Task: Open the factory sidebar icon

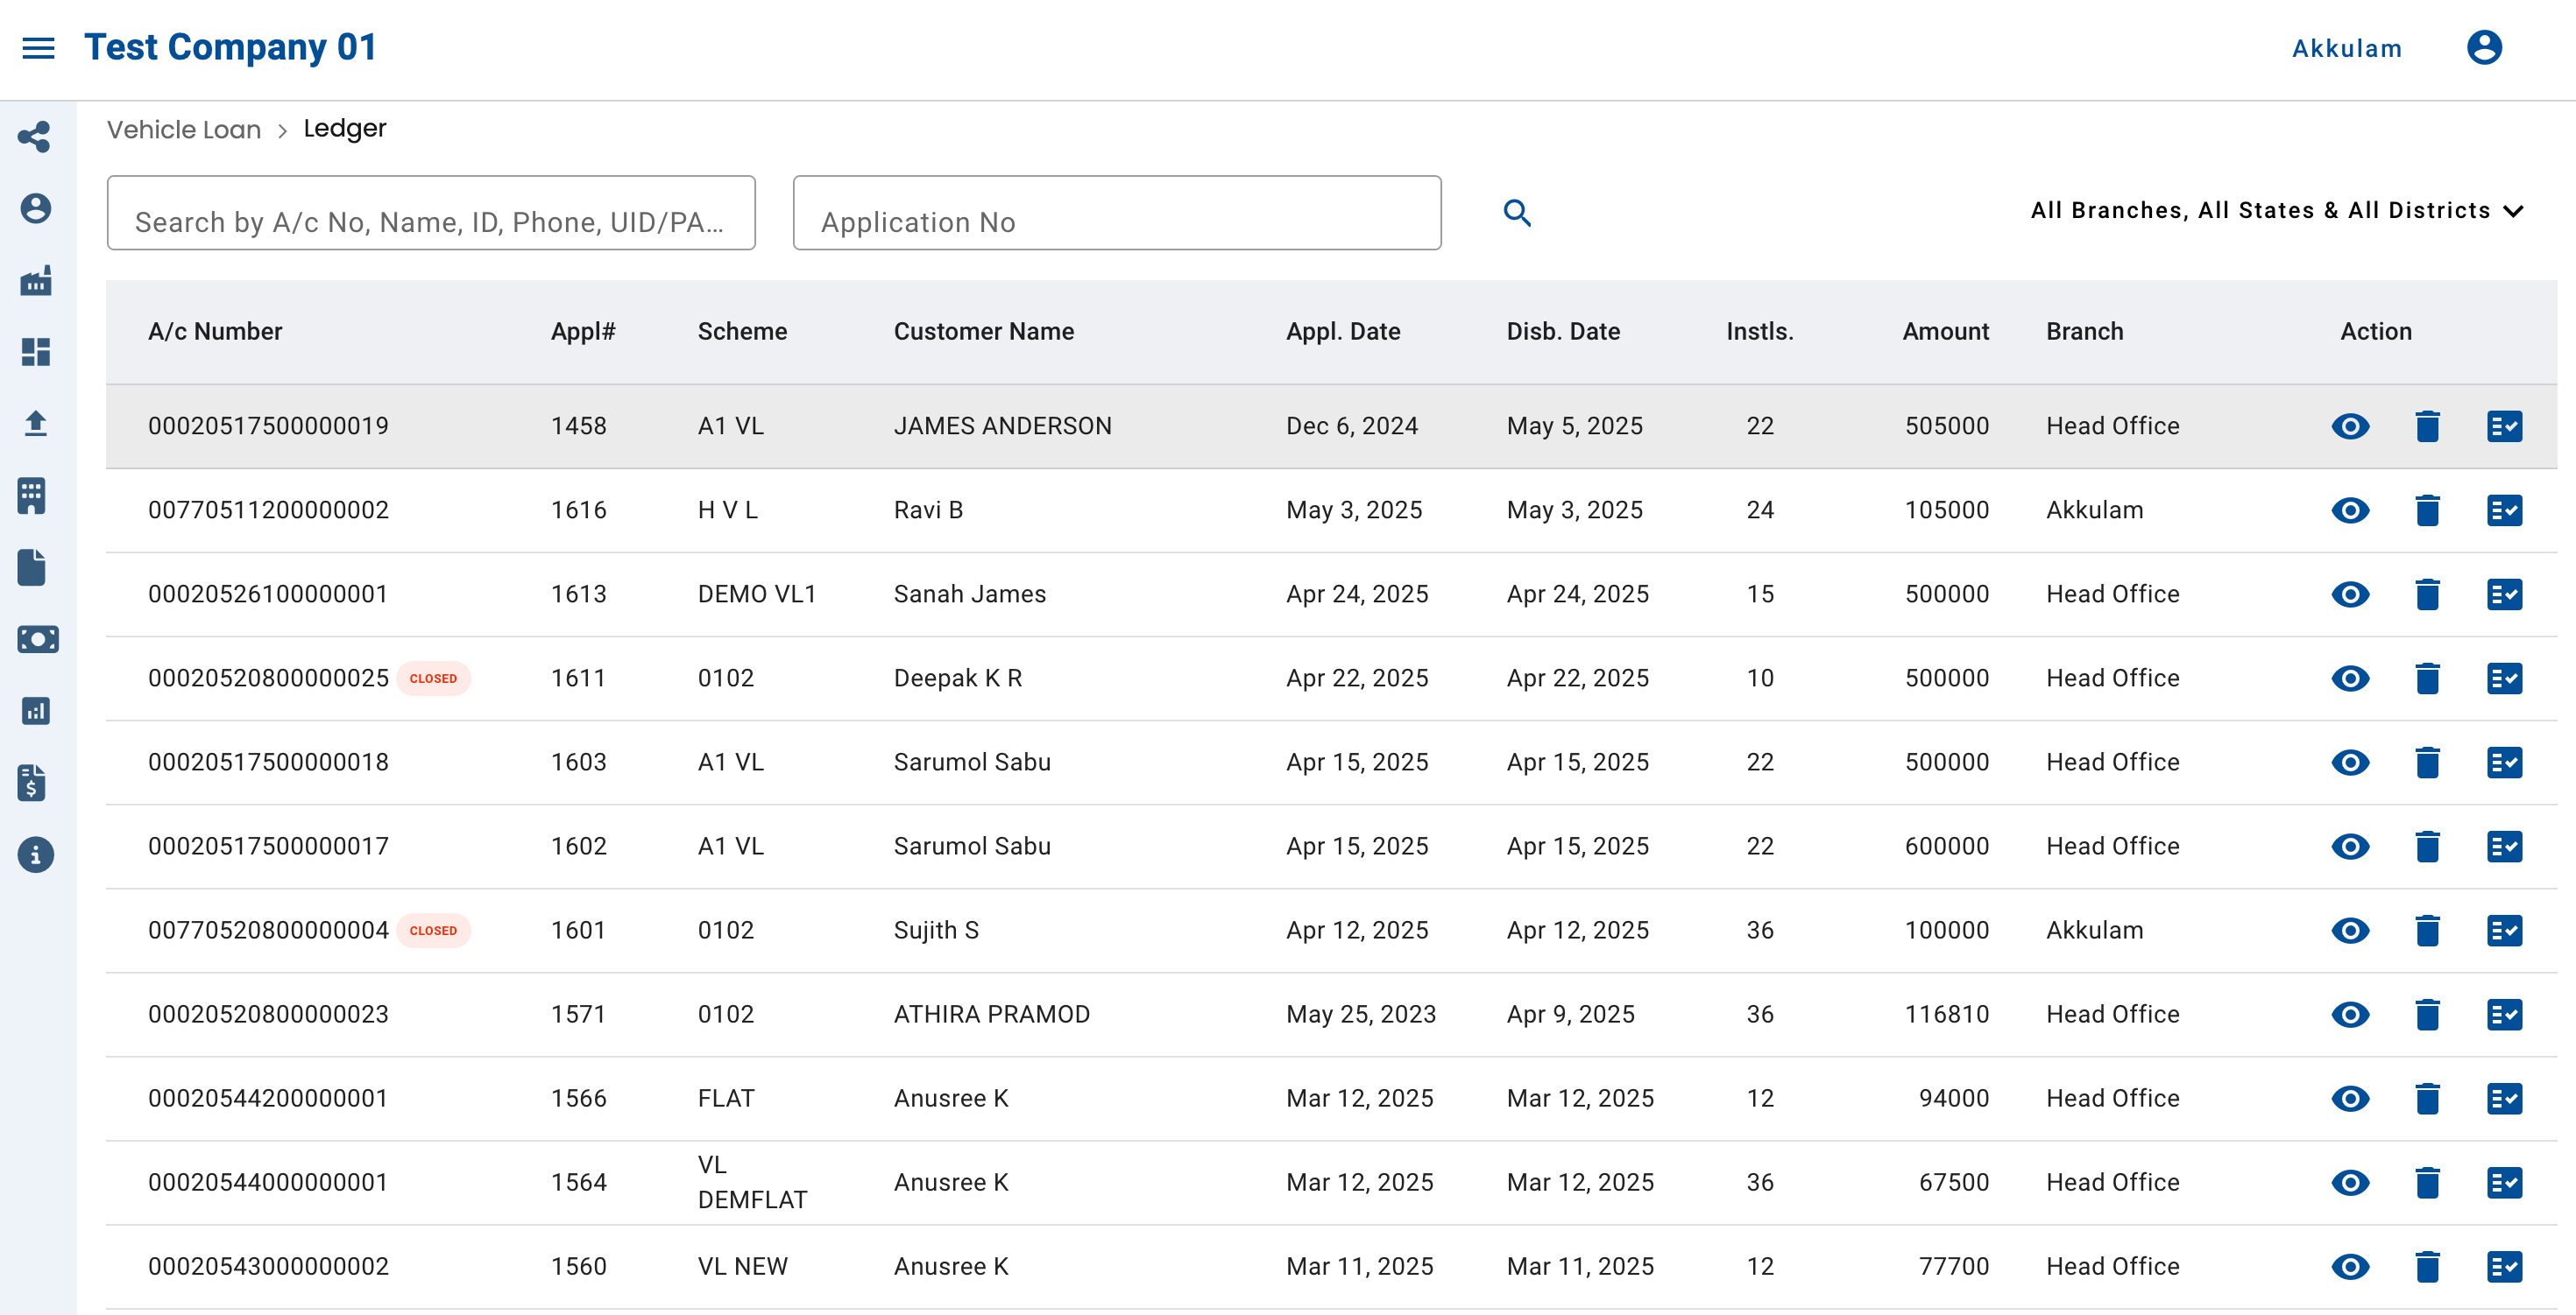Action: point(35,281)
